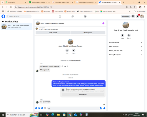The image size is (147, 117).
Task: Go back using the Marketplace back arrow
Action: pos(3,22)
